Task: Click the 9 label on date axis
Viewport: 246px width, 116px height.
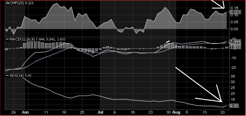Action: (114, 112)
